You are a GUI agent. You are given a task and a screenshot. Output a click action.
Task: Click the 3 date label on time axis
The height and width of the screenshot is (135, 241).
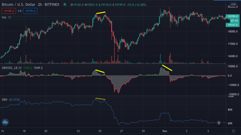(x=187, y=131)
